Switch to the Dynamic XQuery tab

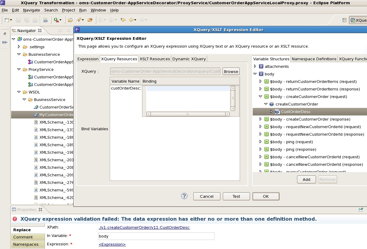click(189, 59)
